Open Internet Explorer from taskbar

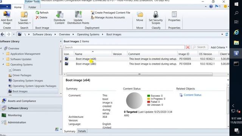[x=236, y=32]
